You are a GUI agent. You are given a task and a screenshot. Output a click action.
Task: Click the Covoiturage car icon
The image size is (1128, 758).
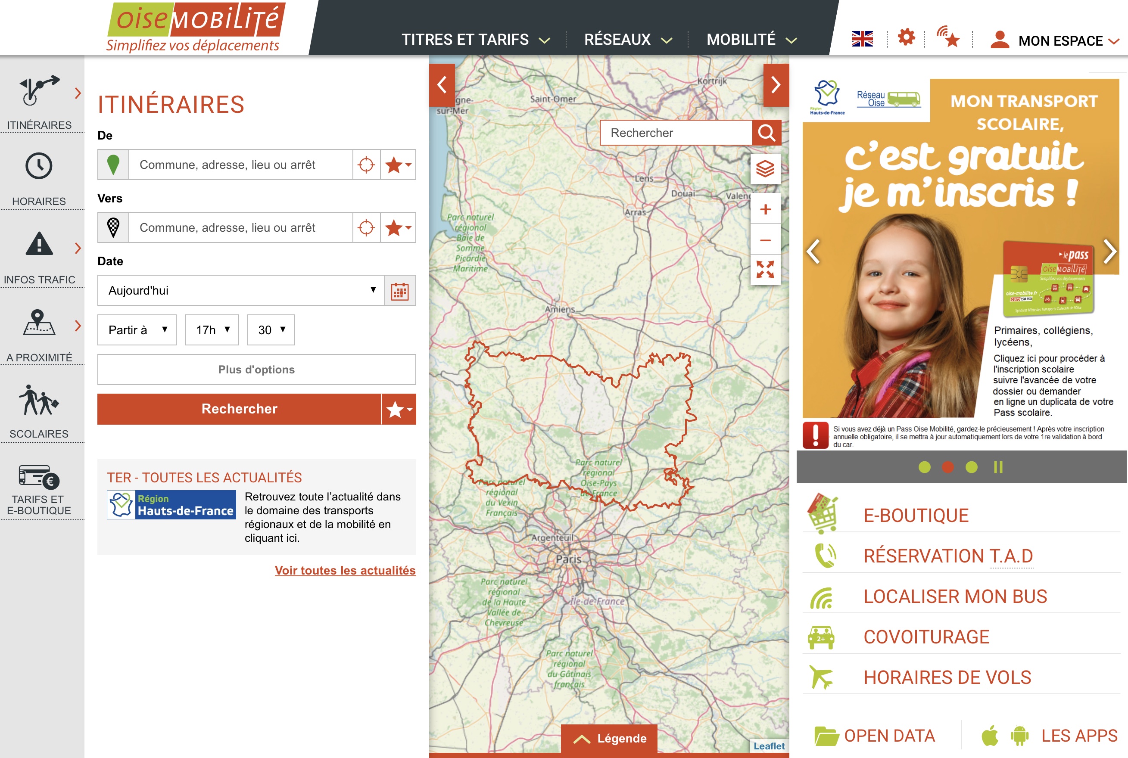click(821, 638)
